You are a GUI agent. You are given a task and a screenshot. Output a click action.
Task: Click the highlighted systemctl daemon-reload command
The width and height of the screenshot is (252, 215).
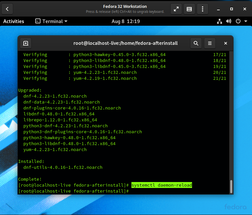[x=162, y=185]
